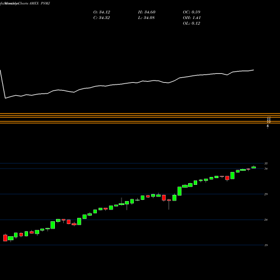Select the first red candle at far left
Screen dimensions: 280x280
pyautogui.click(x=5, y=238)
